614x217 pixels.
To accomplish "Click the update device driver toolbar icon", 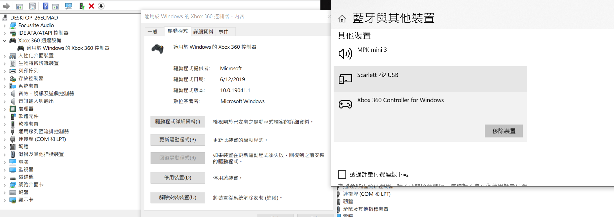I will [82, 6].
